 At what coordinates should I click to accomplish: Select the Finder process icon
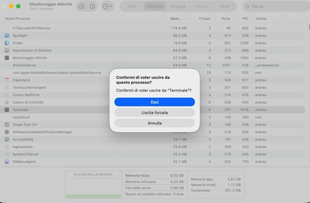point(7,43)
